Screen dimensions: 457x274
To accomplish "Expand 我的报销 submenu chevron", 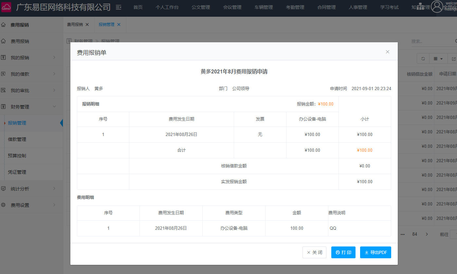I will point(54,57).
